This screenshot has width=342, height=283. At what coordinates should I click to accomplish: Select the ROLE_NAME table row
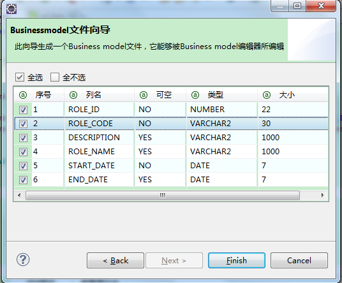pos(171,152)
